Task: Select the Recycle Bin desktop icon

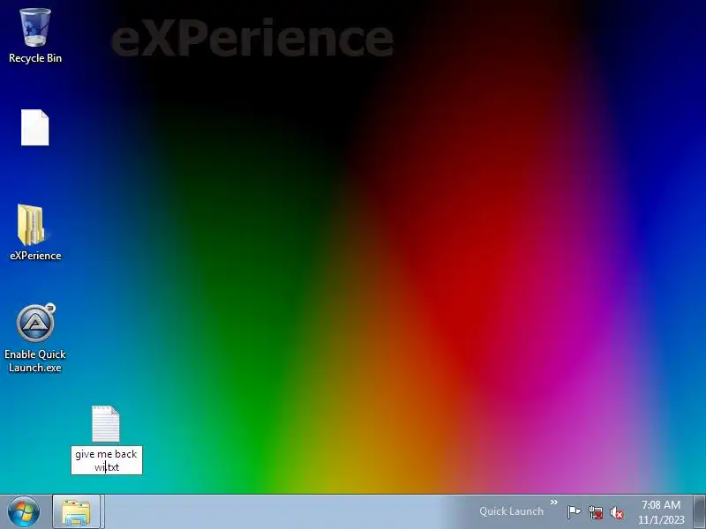Action: pos(35,27)
